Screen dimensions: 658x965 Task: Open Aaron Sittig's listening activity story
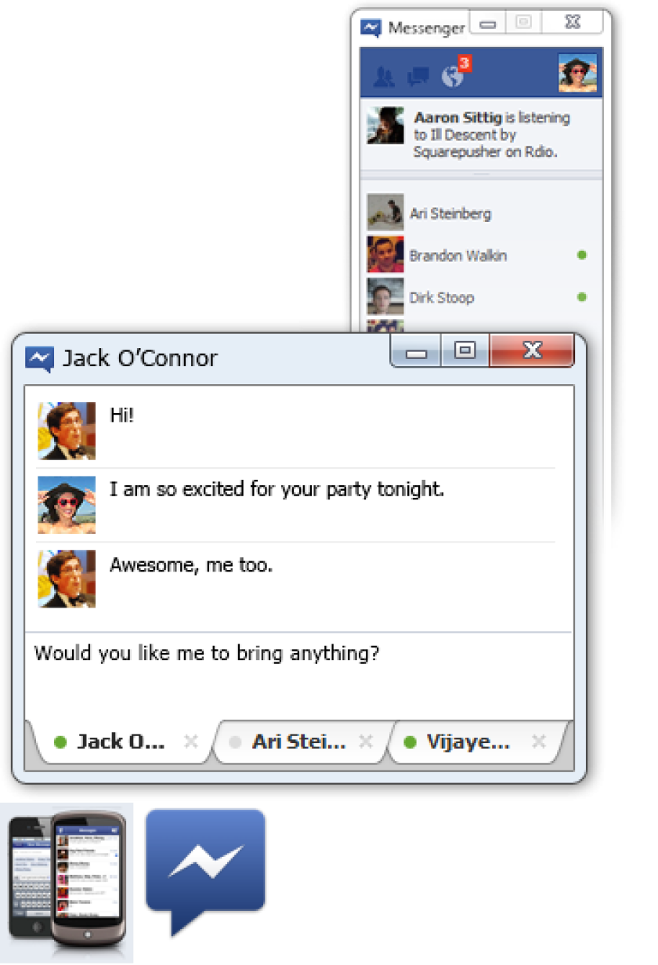coord(481,135)
